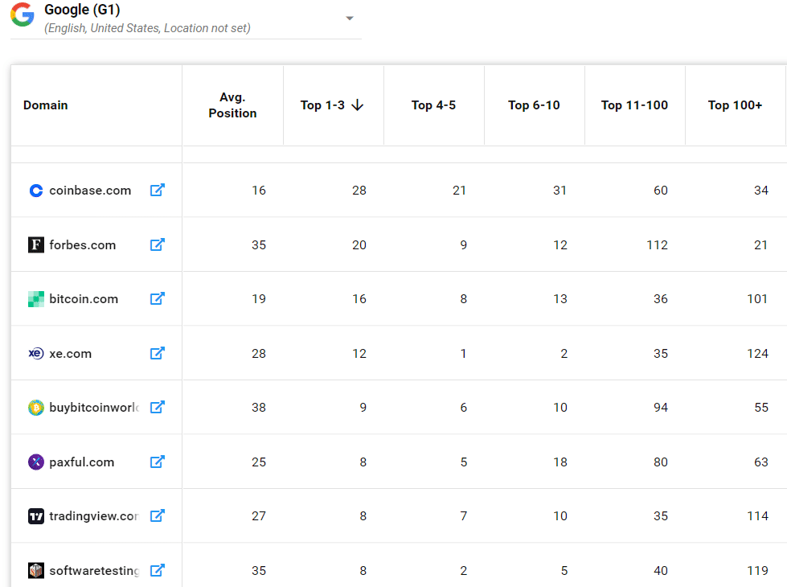Screen dimensions: 787x587
Task: Click paxful.com Top 6-10 value 18
Action: (x=560, y=462)
